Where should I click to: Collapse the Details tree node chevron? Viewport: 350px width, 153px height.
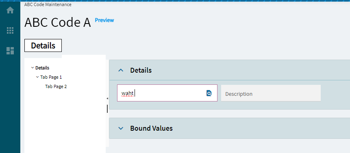point(33,68)
